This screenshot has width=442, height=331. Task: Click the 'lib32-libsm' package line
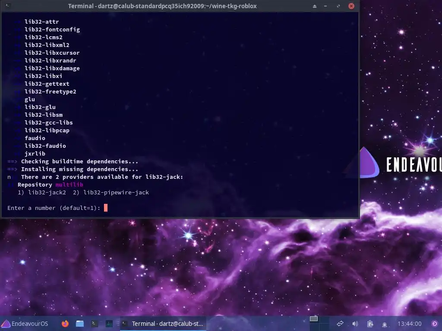pos(44,115)
